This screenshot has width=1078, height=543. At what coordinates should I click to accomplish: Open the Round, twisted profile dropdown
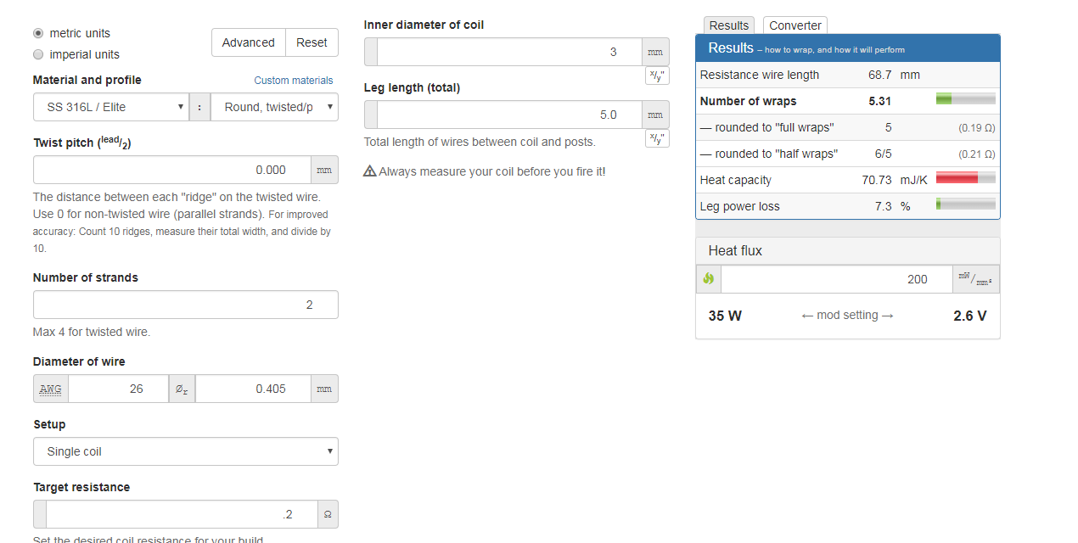coord(274,107)
